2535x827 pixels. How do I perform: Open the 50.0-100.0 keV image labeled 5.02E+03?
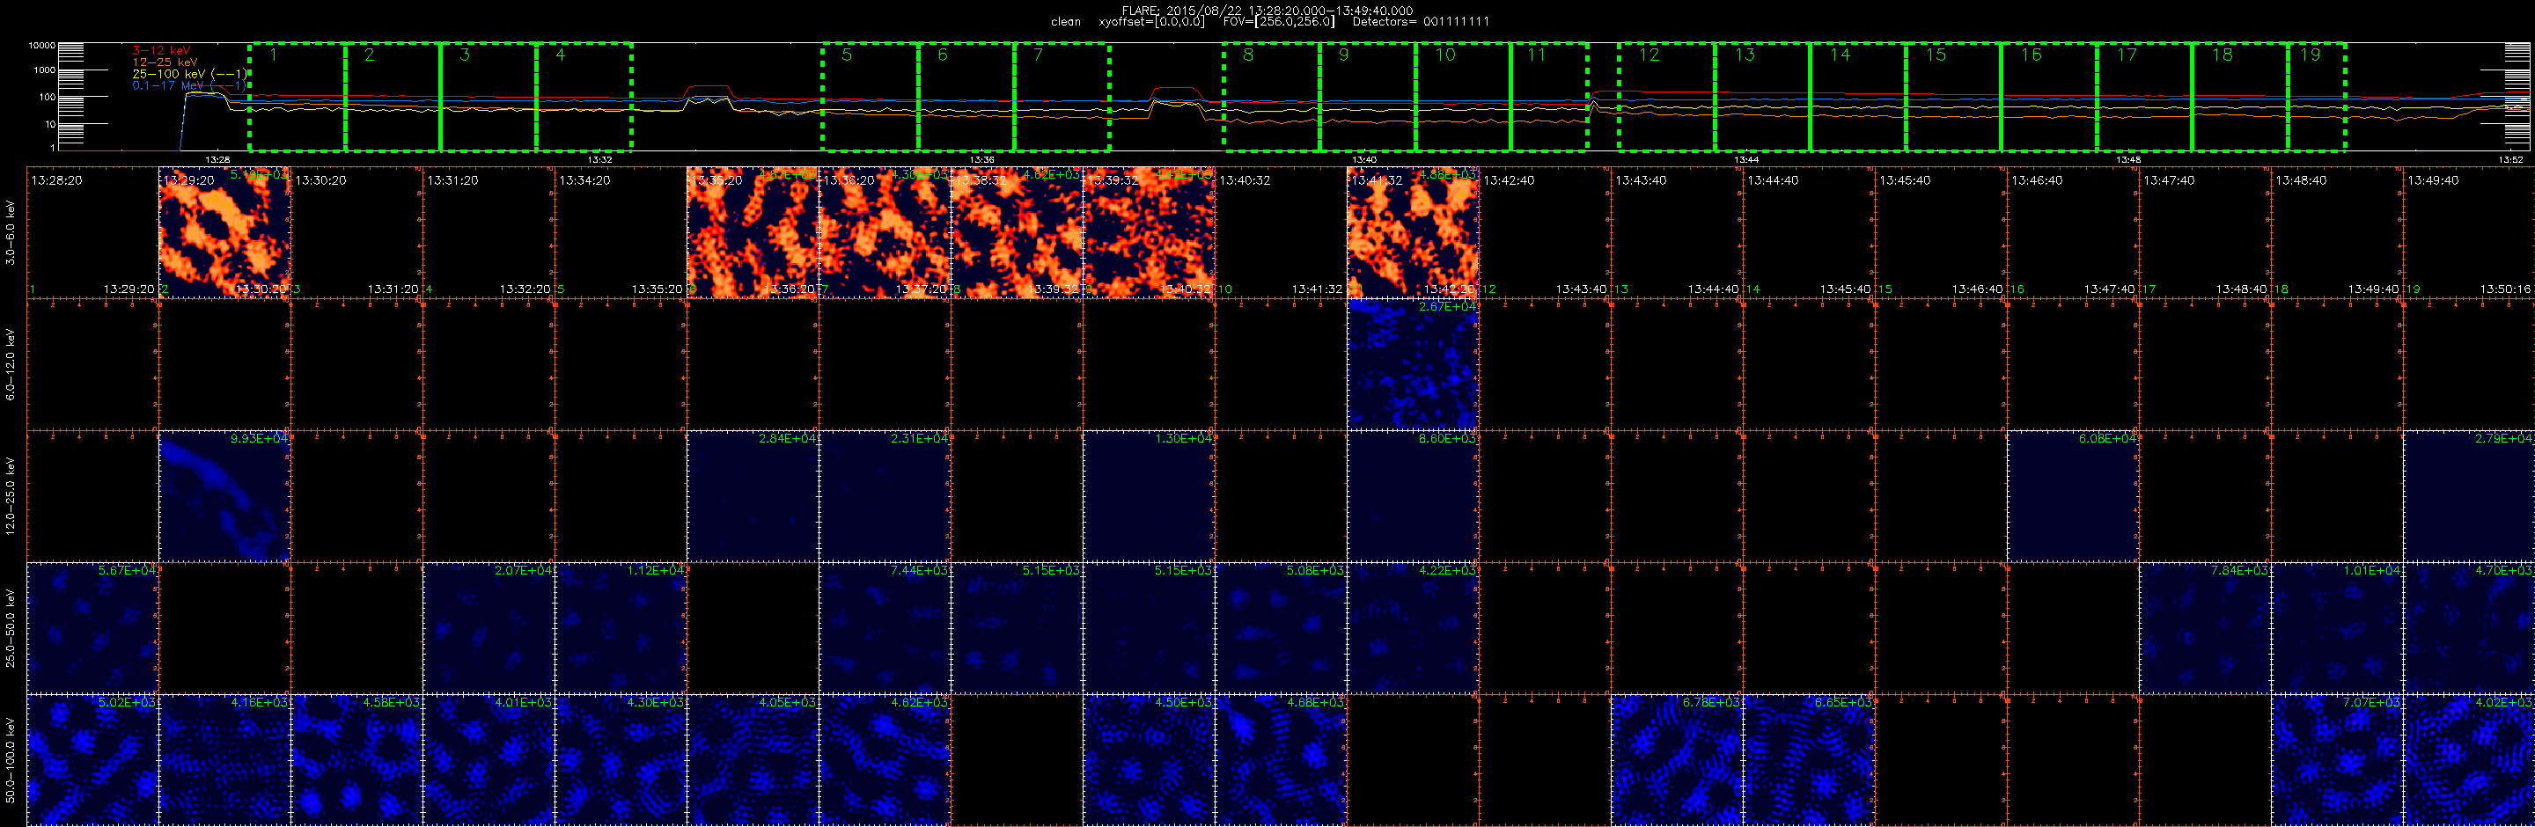(x=92, y=760)
